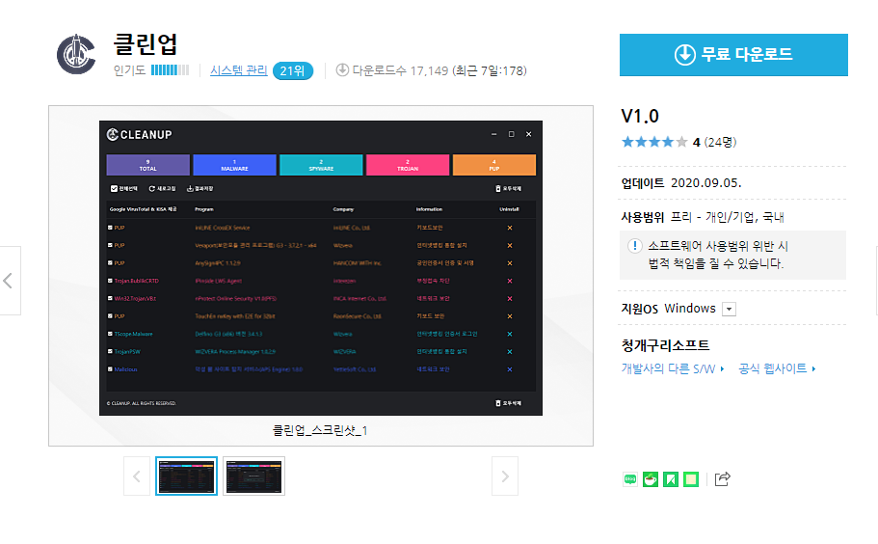878x544 pixels.
Task: Click previous arrow in thumbnail strip
Action: 137,476
